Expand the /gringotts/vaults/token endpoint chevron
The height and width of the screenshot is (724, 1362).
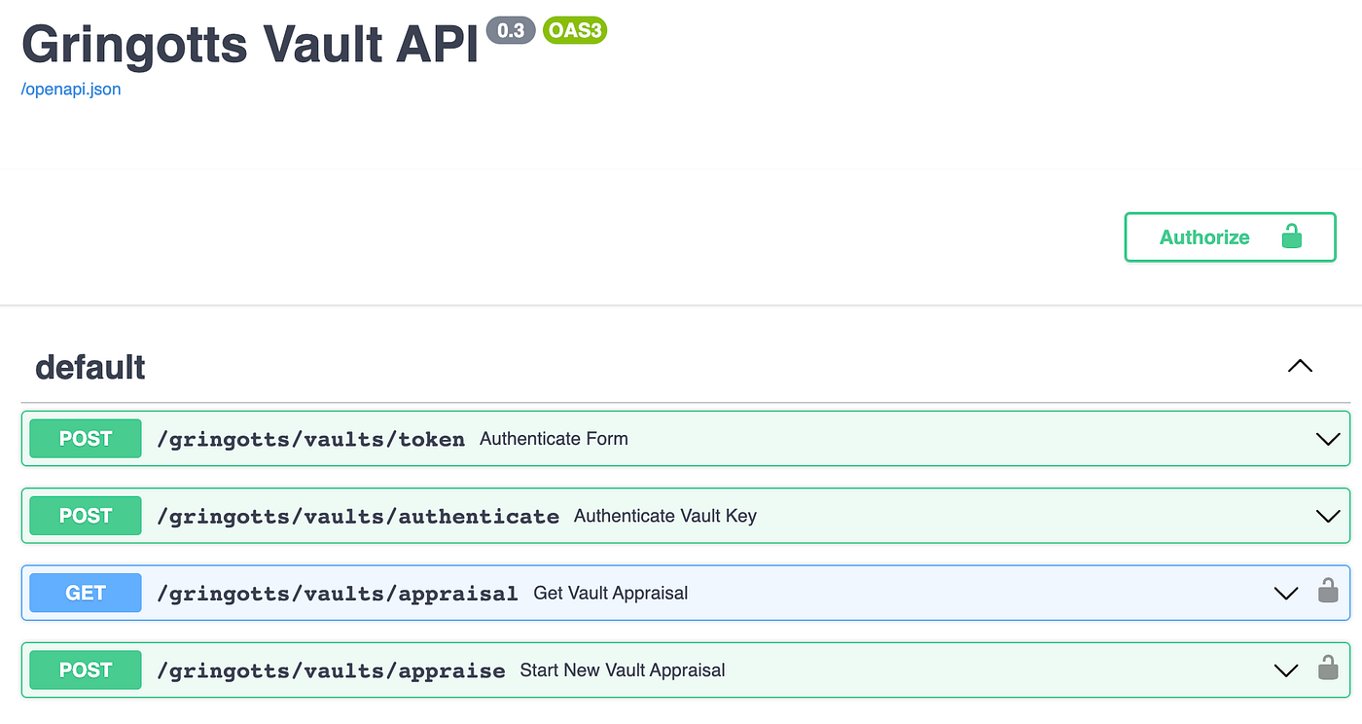[x=1328, y=439]
